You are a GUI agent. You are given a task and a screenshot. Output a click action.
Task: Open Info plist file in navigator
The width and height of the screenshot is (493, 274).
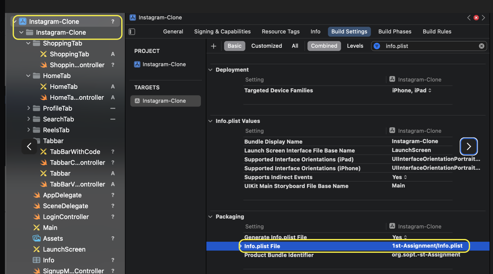pyautogui.click(x=48, y=260)
